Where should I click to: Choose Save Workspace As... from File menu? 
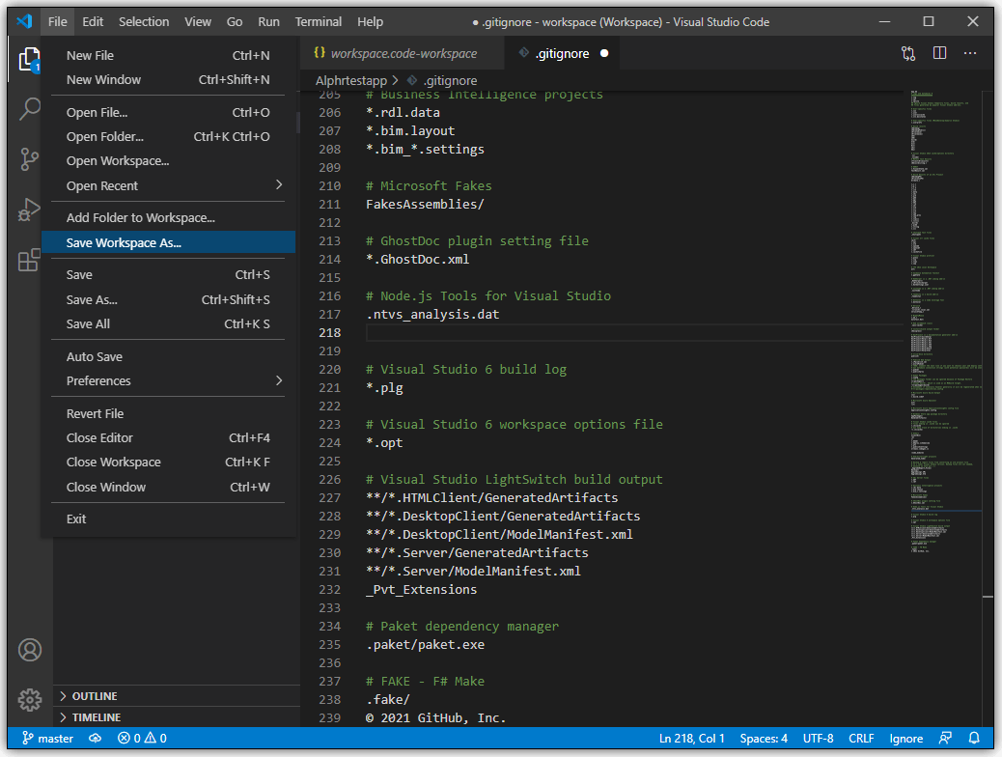coord(124,242)
